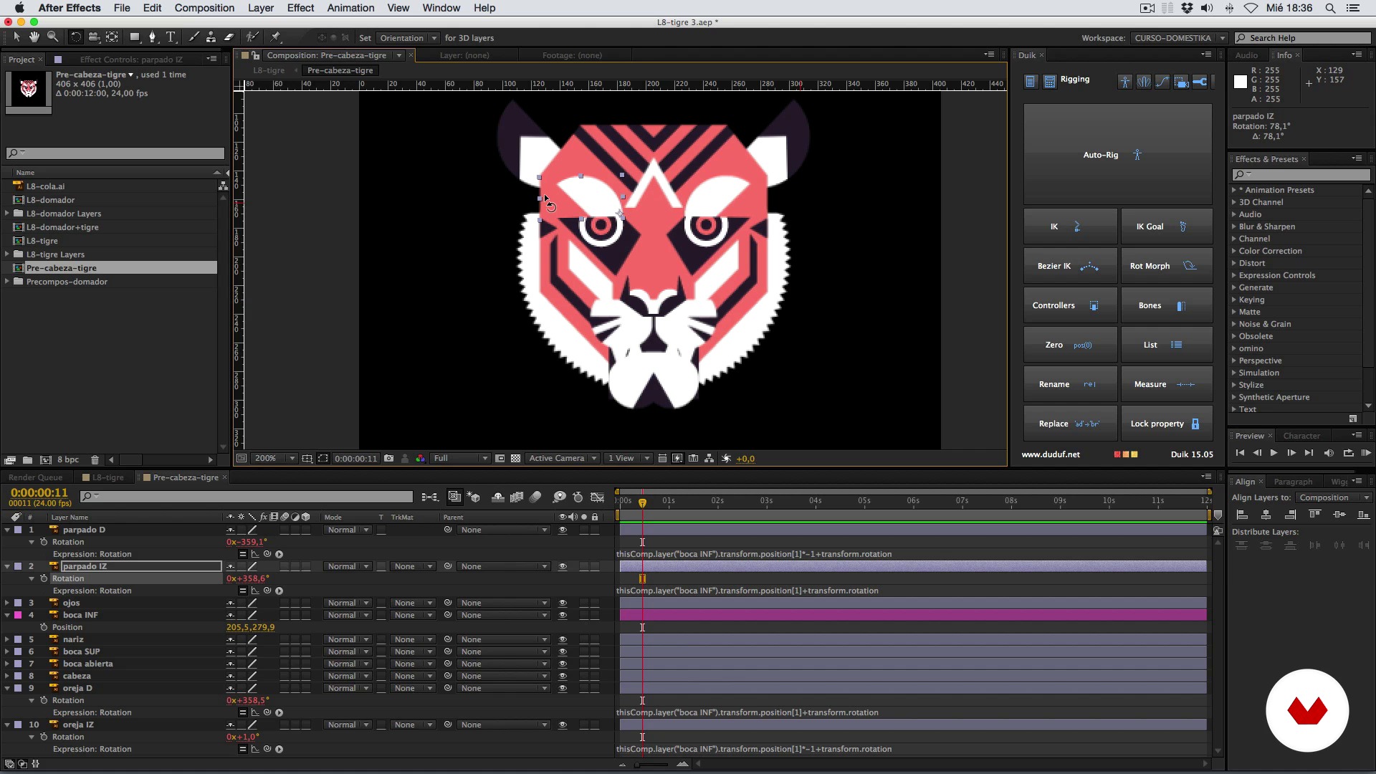Expand the ojos layer
The width and height of the screenshot is (1376, 774).
click(x=7, y=603)
